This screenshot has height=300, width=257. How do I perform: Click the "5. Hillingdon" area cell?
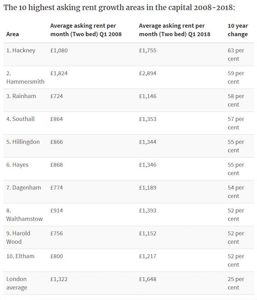click(23, 142)
